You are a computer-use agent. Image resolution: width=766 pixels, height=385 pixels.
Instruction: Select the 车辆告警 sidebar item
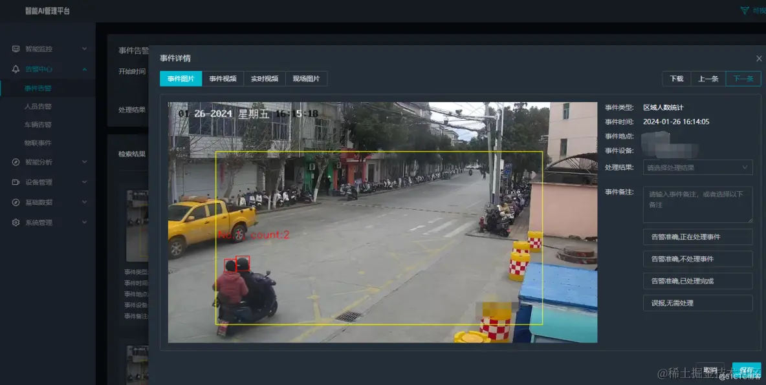tap(38, 125)
